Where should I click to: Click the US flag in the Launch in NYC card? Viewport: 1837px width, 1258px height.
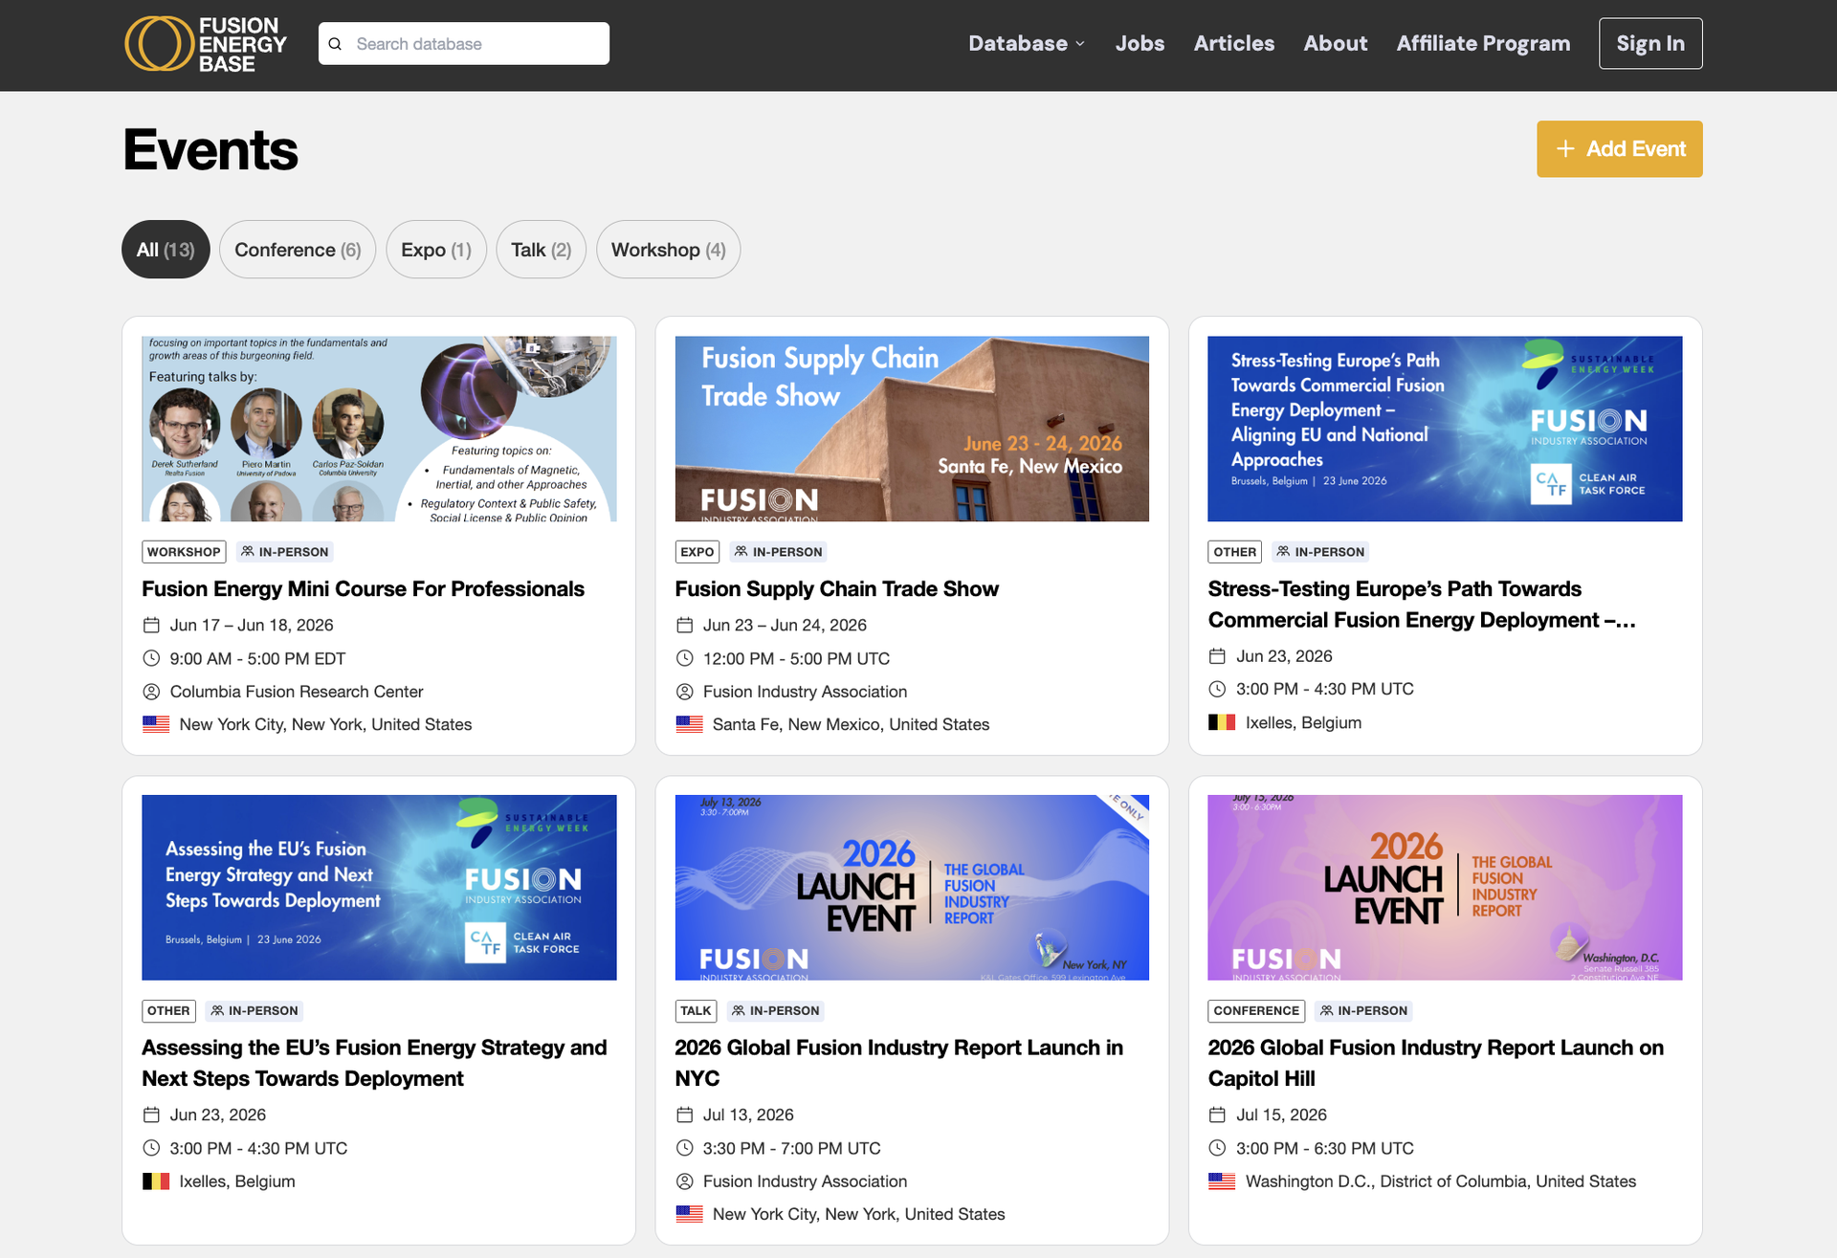(x=689, y=1214)
